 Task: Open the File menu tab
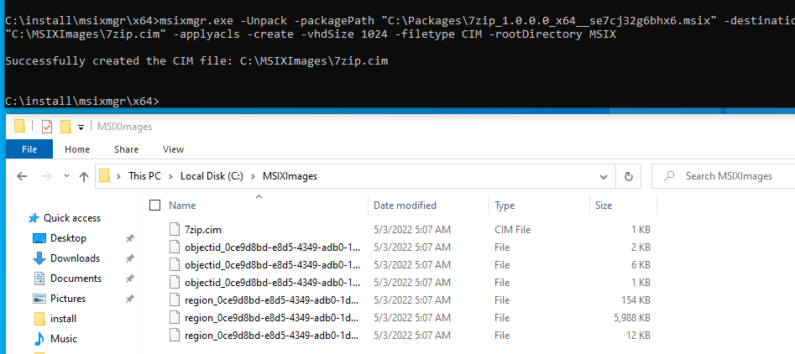29,149
